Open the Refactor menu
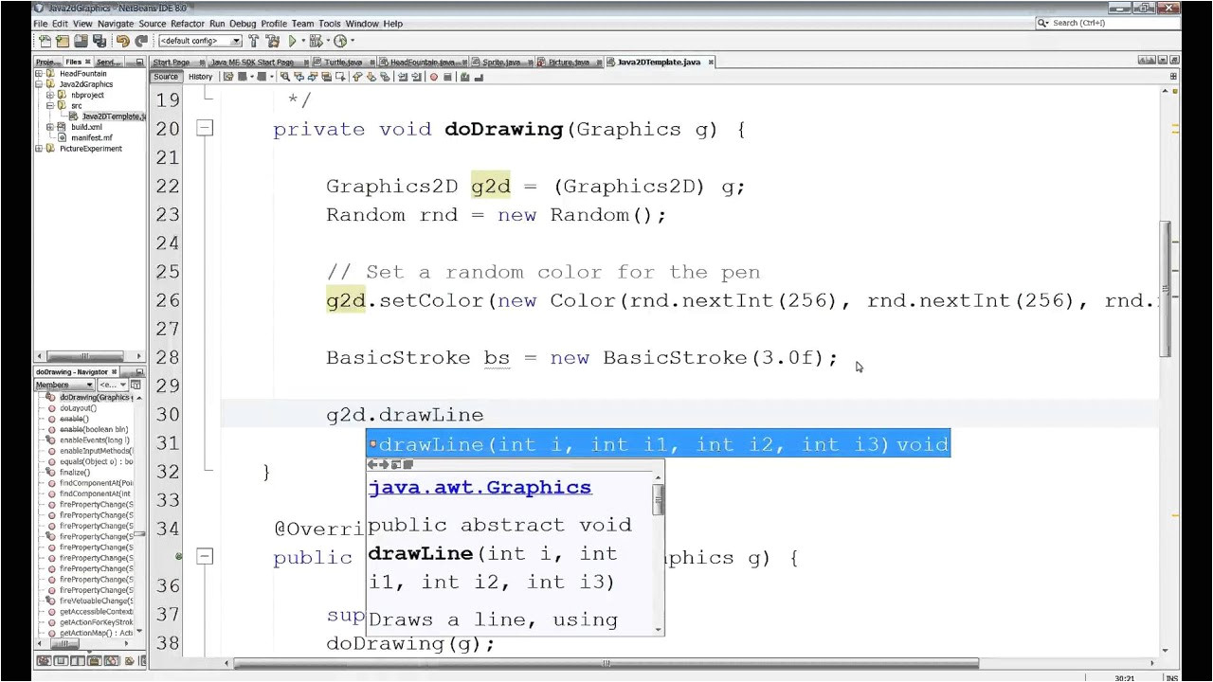The image size is (1213, 682). (x=187, y=23)
